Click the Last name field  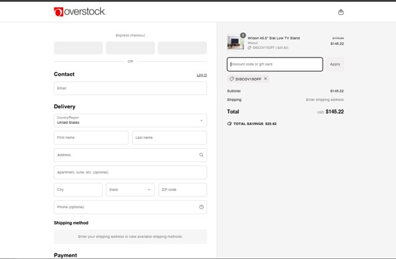(170, 138)
